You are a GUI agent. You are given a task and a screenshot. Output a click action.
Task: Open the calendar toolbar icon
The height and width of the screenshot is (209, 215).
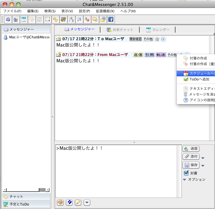tap(24, 19)
